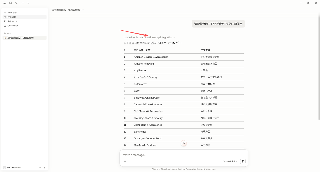
Task: Open the Sonnet 4.6 model selector
Action: click(x=230, y=161)
